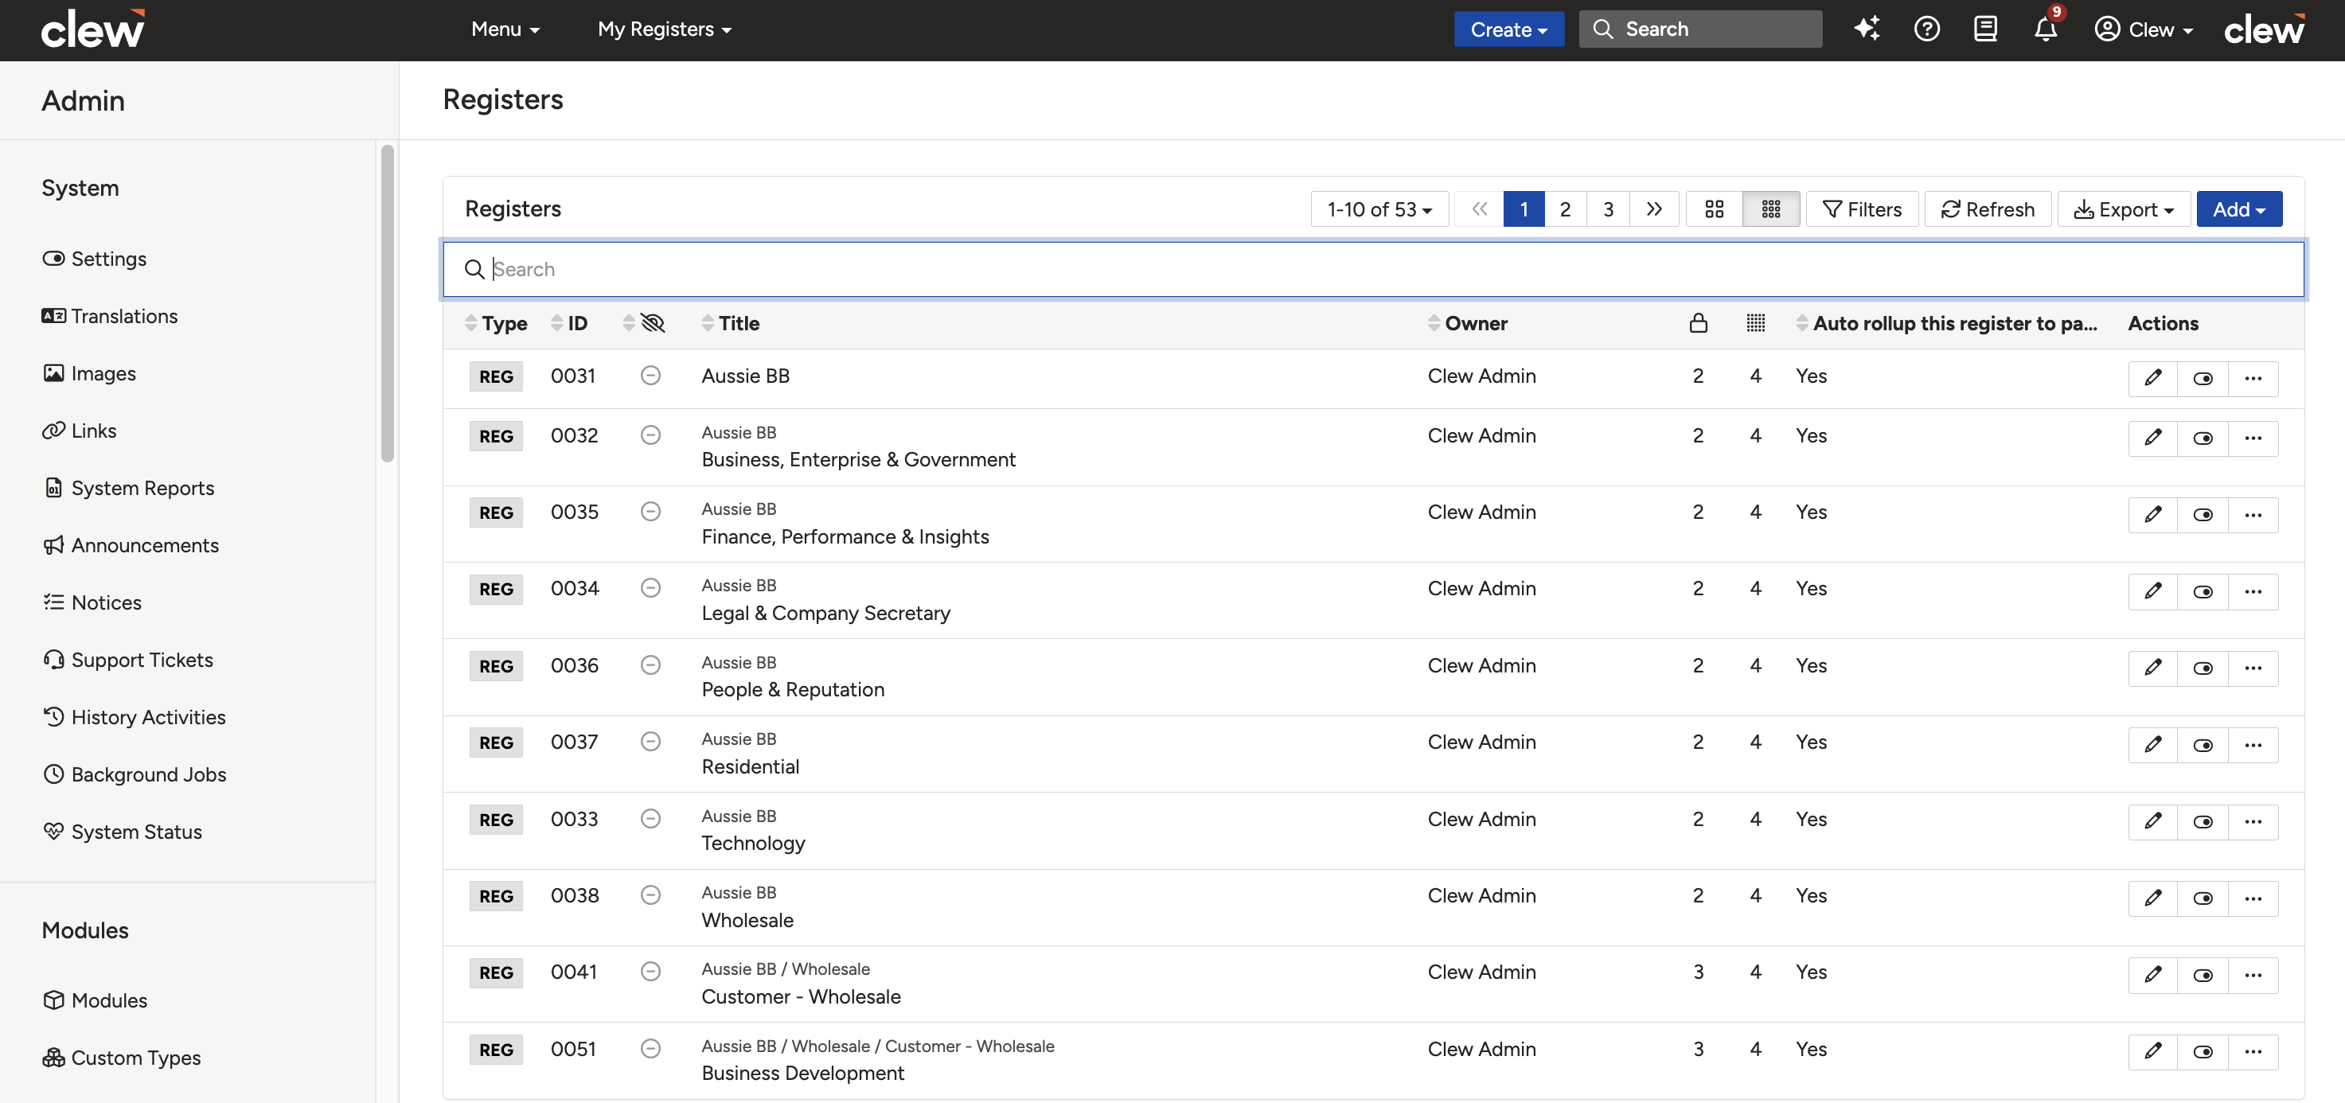Sort by the lock column icon

1698,323
